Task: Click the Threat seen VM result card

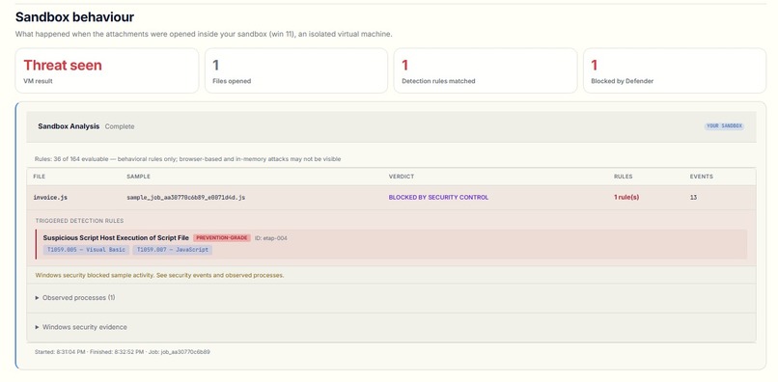Action: [107, 70]
